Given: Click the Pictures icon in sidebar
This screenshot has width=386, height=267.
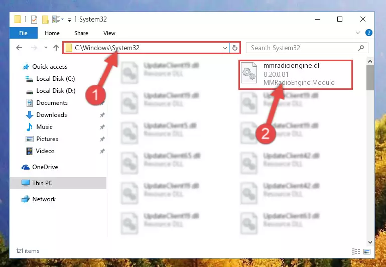Looking at the screenshot, I should [x=30, y=139].
